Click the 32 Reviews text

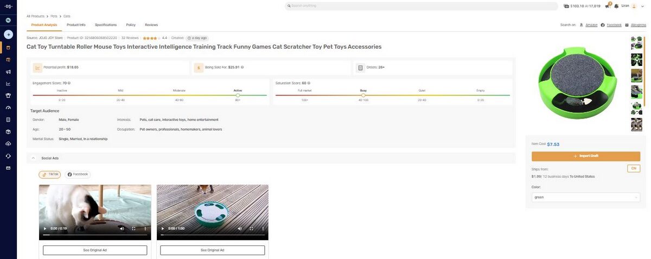[130, 38]
